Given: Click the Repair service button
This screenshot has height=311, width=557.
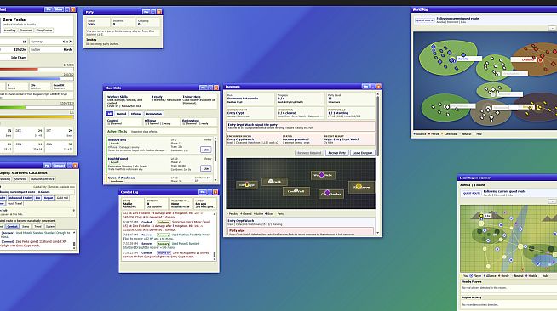Looking at the screenshot, I should tap(49, 198).
